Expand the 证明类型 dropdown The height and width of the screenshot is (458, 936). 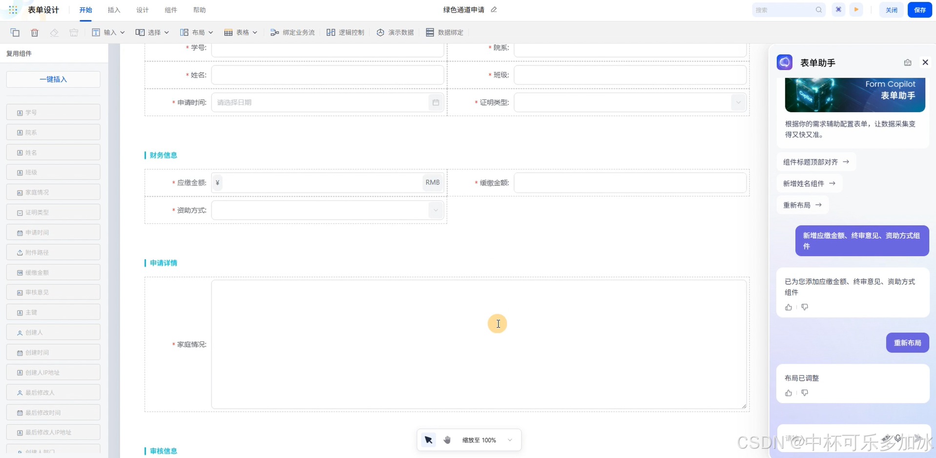(x=738, y=102)
